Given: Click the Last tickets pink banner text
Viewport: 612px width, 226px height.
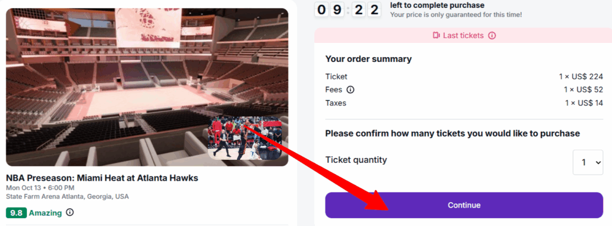Looking at the screenshot, I should (x=463, y=36).
